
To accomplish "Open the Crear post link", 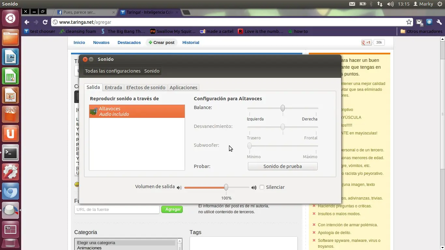I will click(x=162, y=43).
